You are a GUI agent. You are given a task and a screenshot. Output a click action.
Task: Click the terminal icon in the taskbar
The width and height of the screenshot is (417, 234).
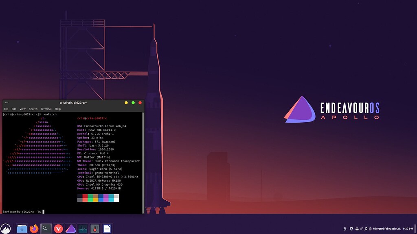pos(46,229)
